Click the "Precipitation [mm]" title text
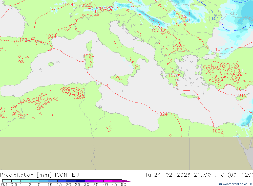Viewport: 253px width, 186px height. pyautogui.click(x=26, y=175)
